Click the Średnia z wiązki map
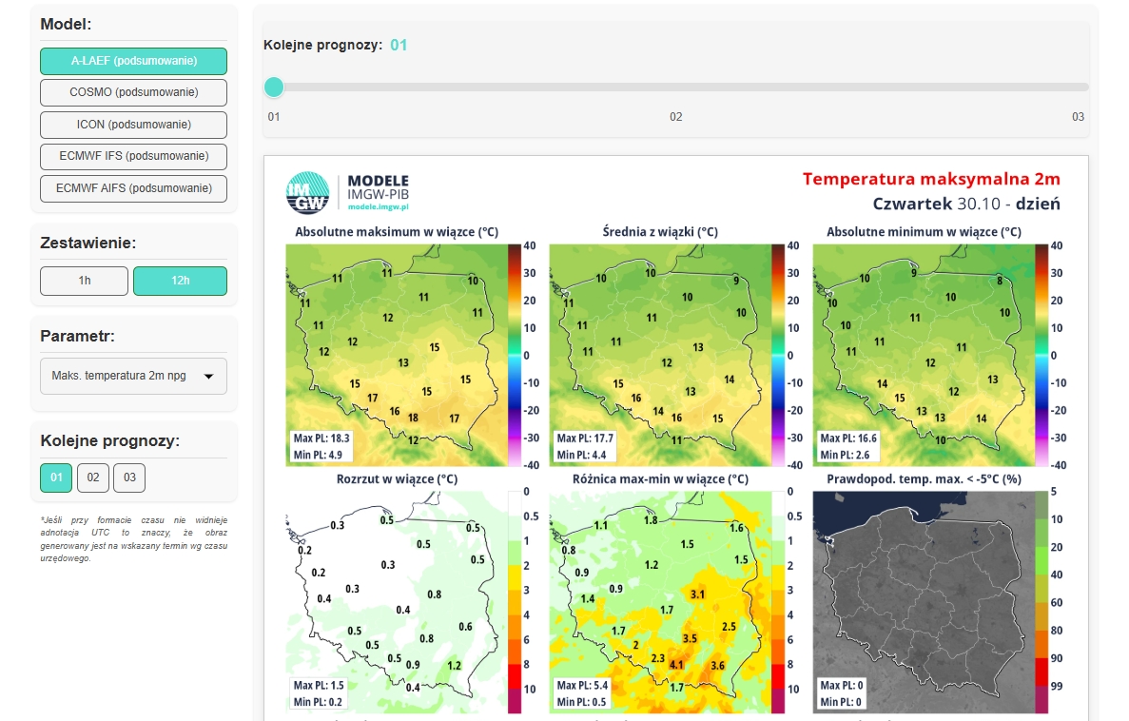 (658, 354)
